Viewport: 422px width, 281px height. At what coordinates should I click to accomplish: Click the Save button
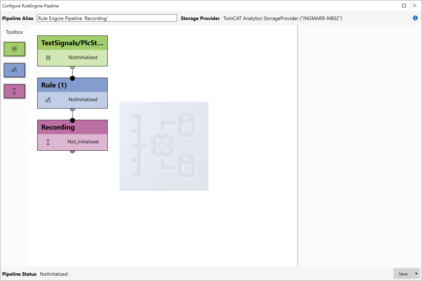[403, 274]
